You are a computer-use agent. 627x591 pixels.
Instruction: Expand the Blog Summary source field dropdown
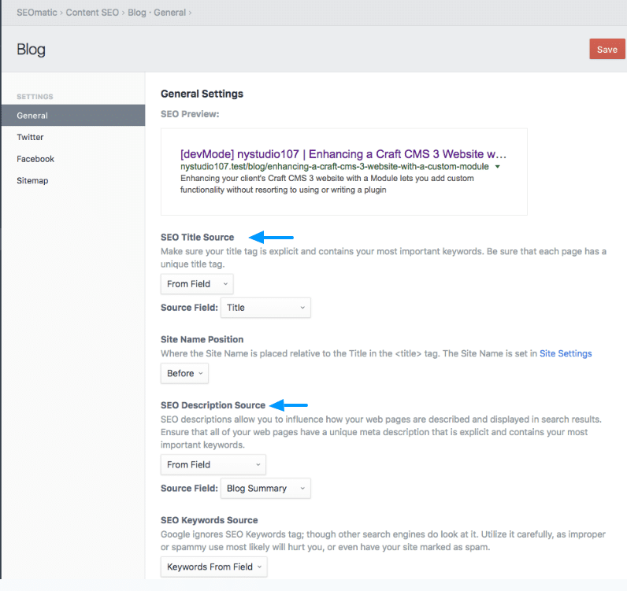click(x=265, y=488)
